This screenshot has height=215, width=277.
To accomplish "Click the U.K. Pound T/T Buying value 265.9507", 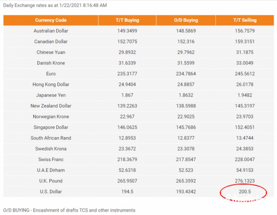I will [127, 181].
